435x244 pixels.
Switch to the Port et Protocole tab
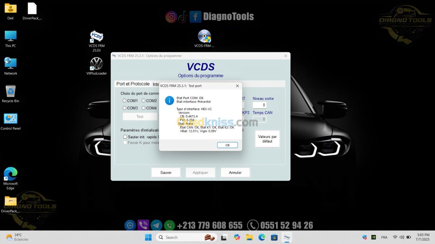[133, 84]
